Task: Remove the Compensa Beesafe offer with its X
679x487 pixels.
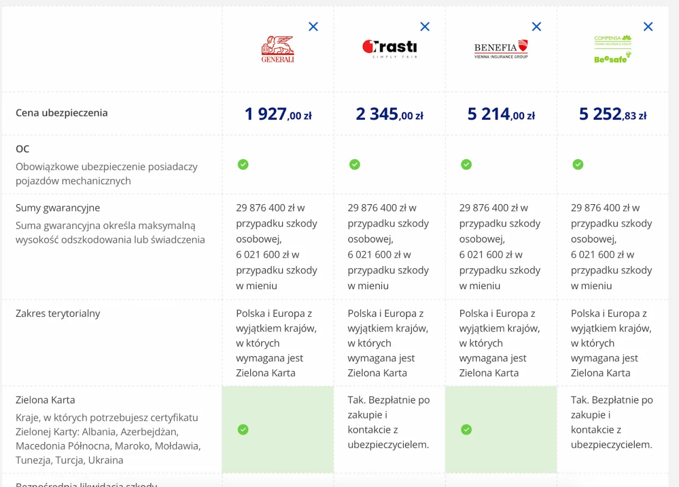Action: click(648, 27)
